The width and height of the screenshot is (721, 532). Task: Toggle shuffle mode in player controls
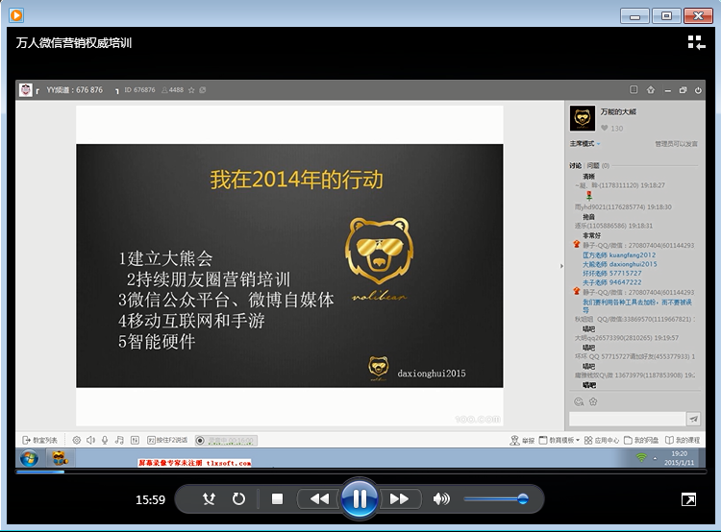coord(210,499)
